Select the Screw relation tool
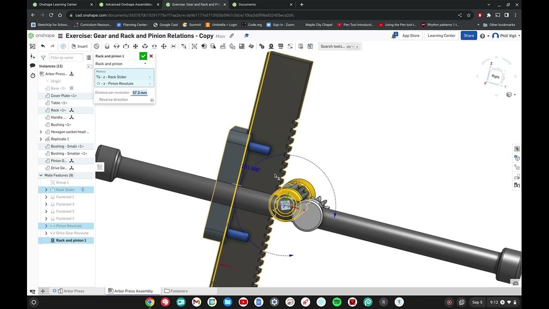 [x=281, y=46]
